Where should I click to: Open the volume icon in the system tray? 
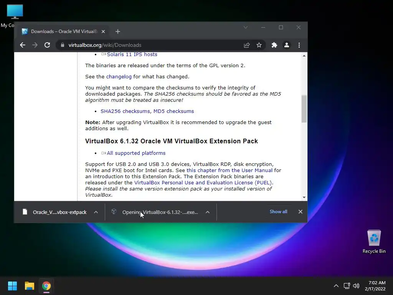click(x=356, y=286)
